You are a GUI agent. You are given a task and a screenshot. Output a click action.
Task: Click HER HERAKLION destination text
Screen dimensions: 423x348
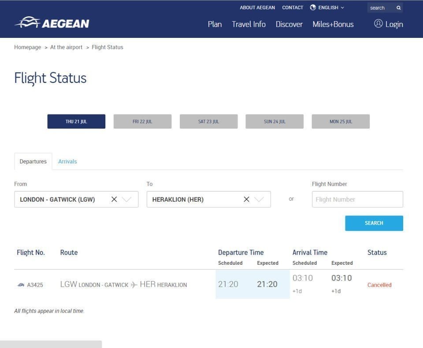click(x=163, y=284)
